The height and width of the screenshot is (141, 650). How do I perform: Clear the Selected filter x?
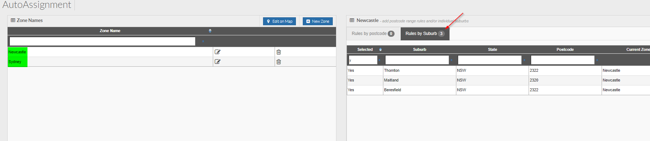tap(379, 60)
